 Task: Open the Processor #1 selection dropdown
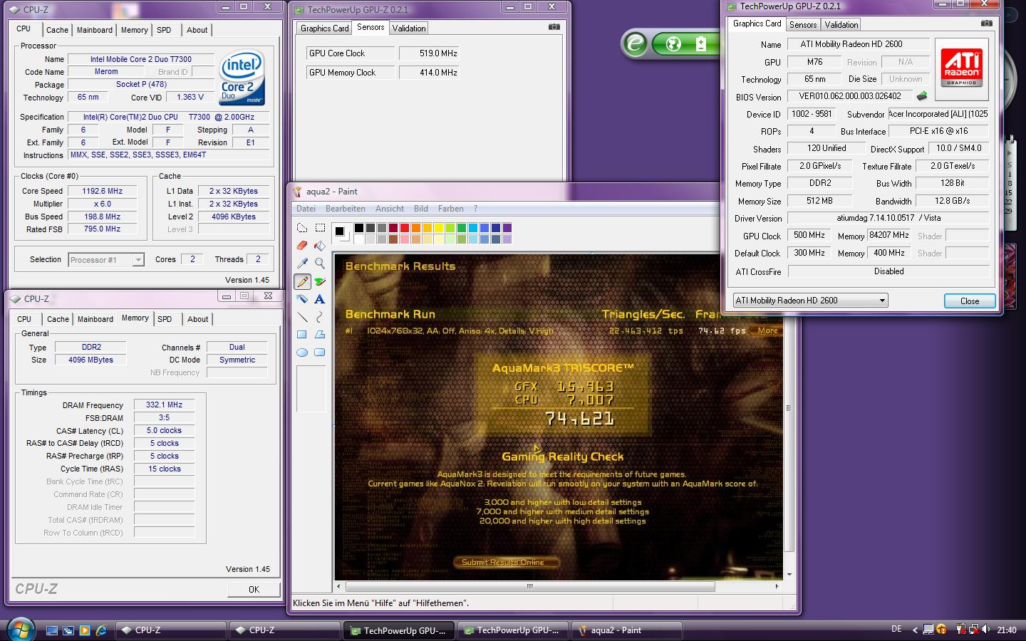(106, 260)
